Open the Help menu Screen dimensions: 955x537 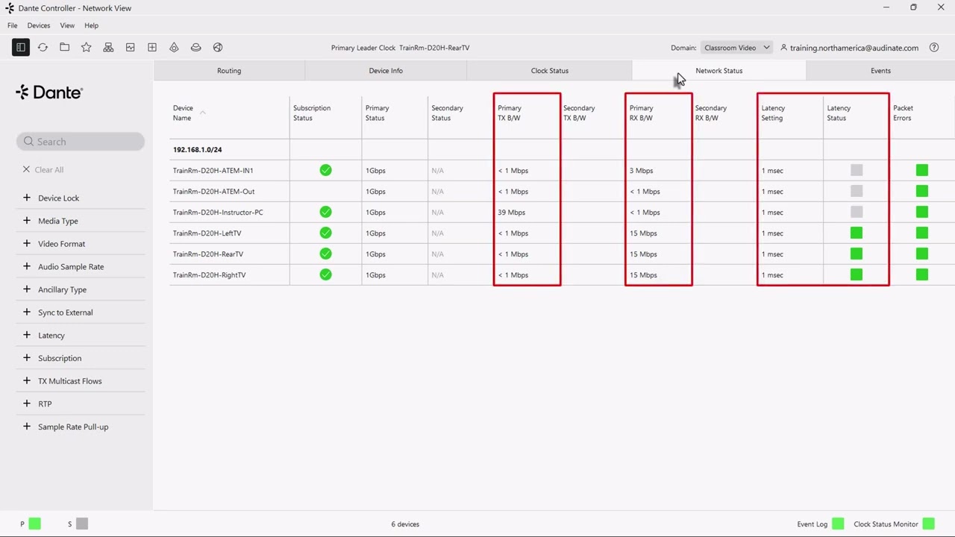point(91,25)
